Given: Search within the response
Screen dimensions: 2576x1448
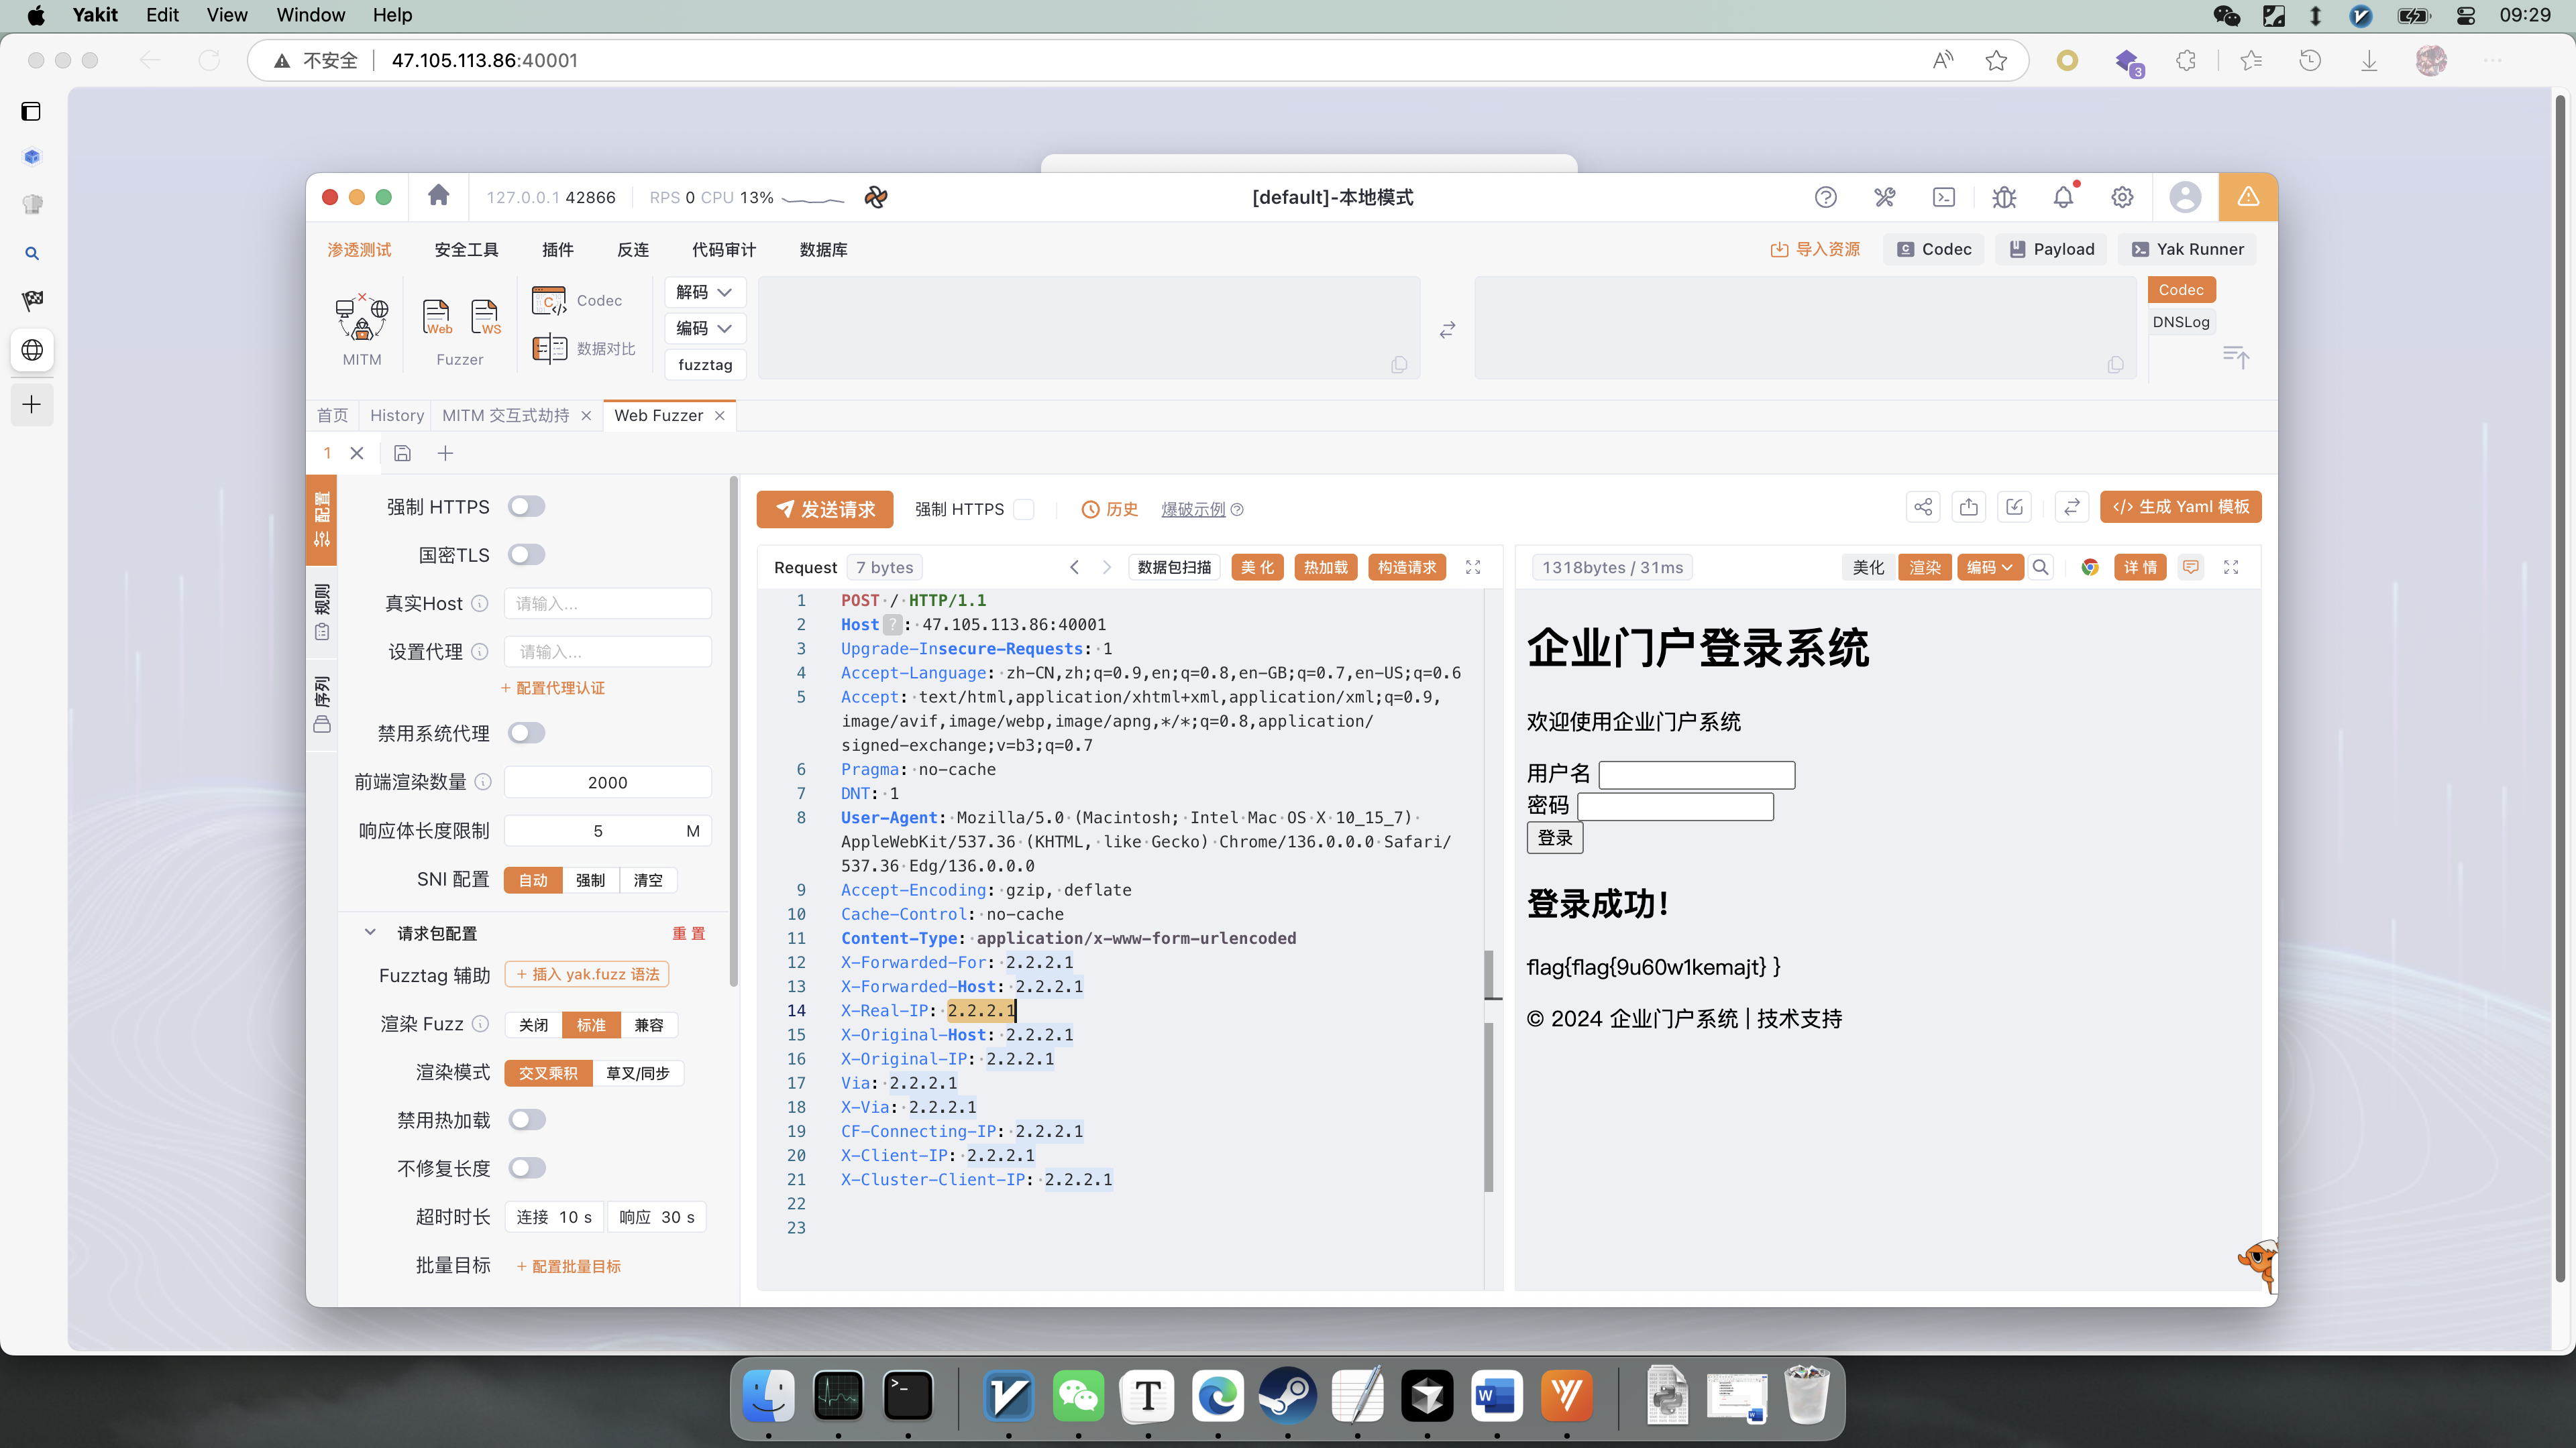Looking at the screenshot, I should [x=2041, y=566].
